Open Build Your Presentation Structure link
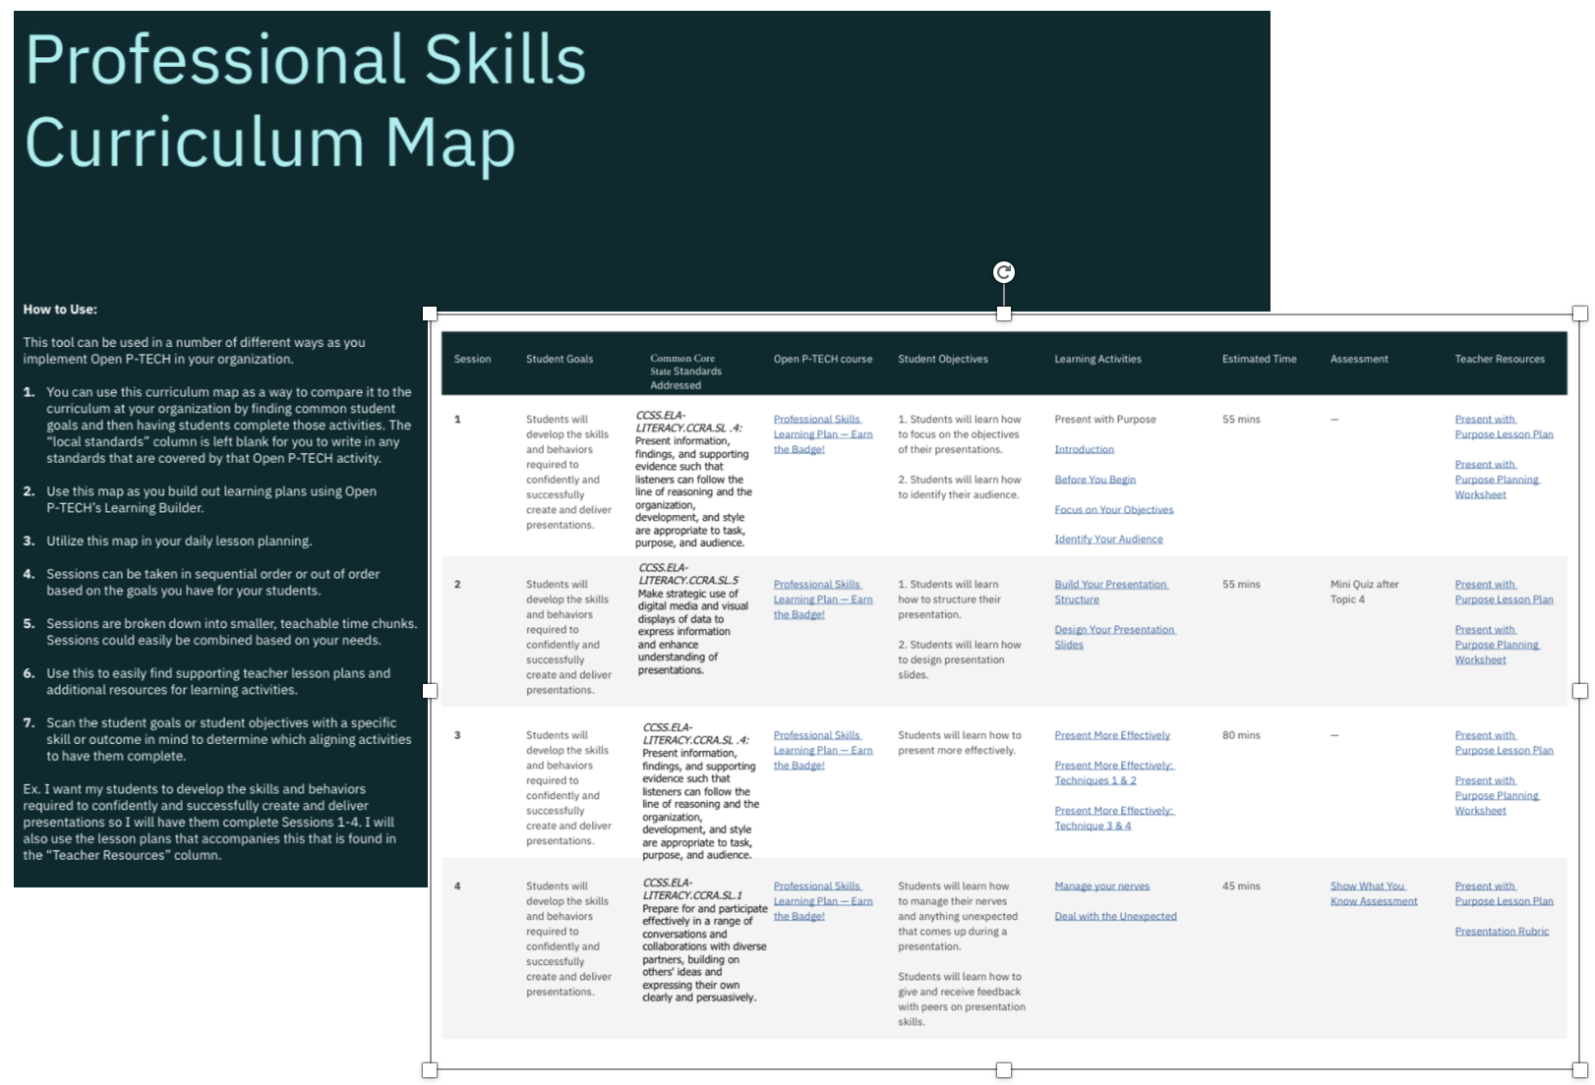Image resolution: width=1595 pixels, height=1085 pixels. pyautogui.click(x=1110, y=592)
